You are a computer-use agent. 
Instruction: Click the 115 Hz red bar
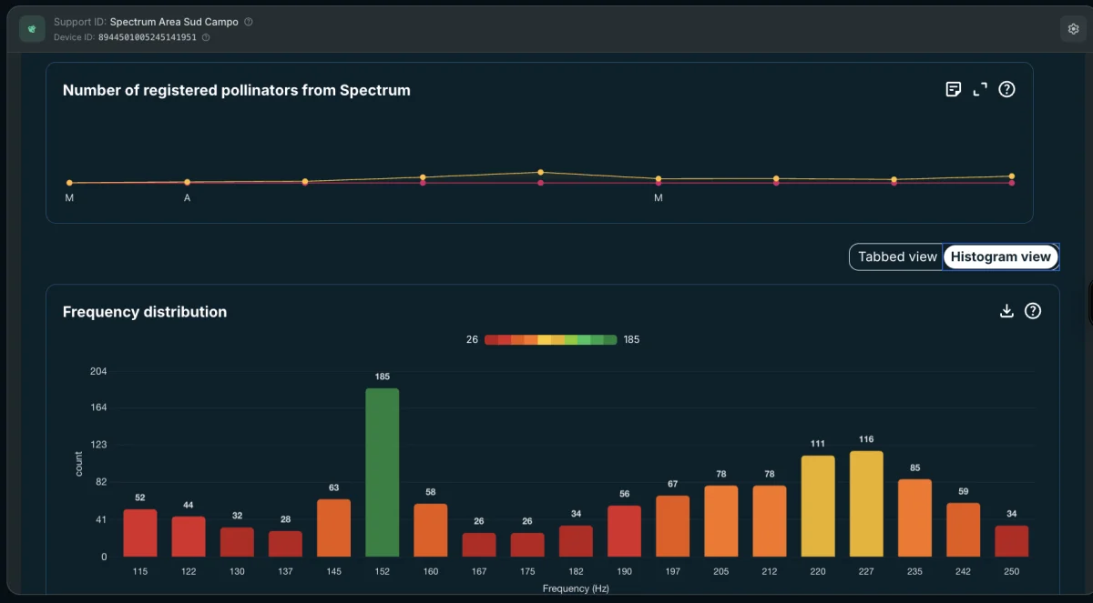[x=140, y=533]
